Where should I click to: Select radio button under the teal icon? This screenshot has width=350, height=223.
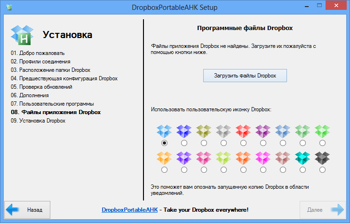pos(302,170)
